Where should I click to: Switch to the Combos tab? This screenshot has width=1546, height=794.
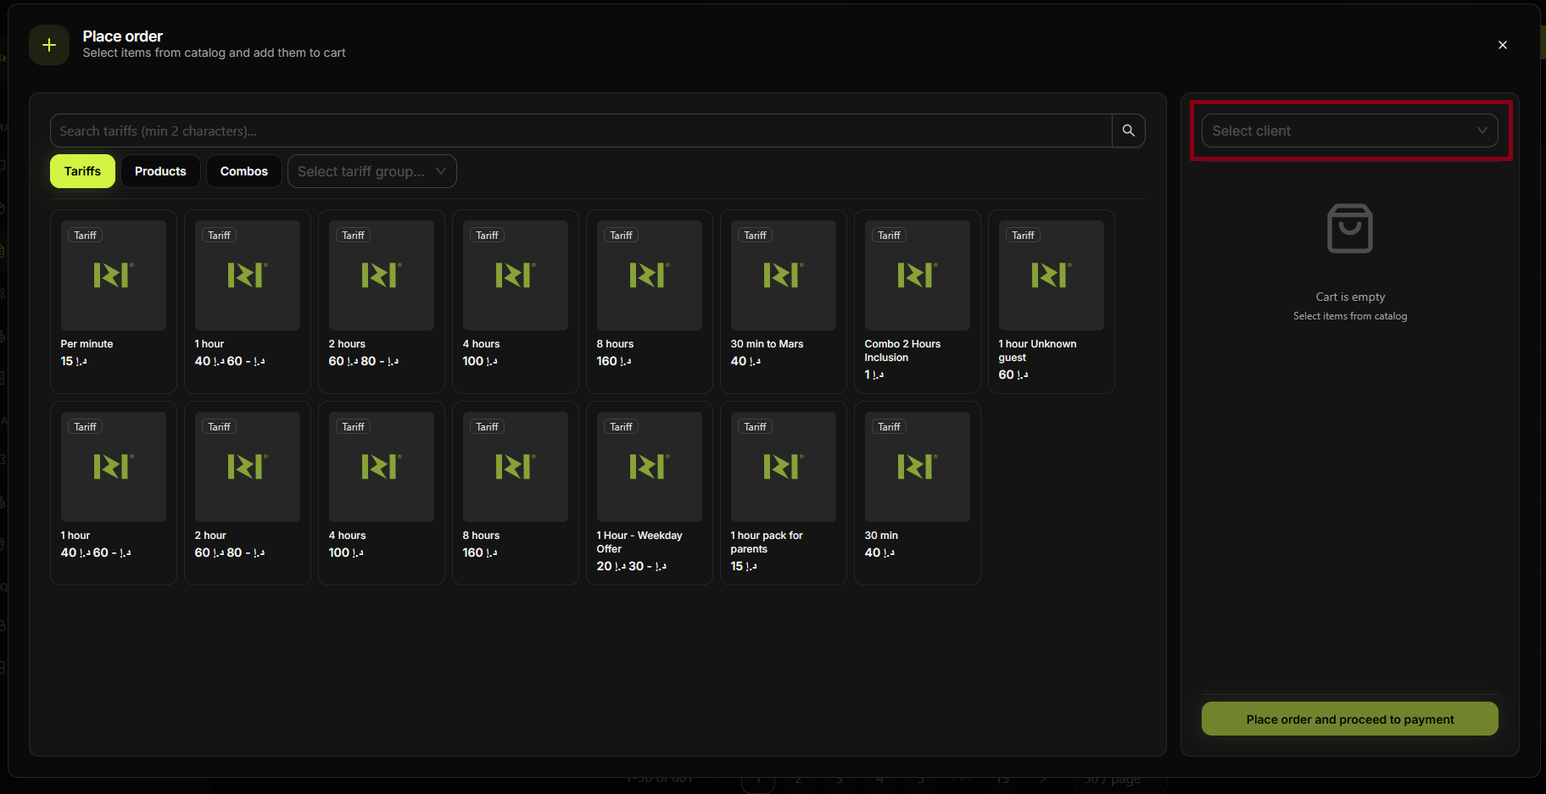click(x=243, y=170)
